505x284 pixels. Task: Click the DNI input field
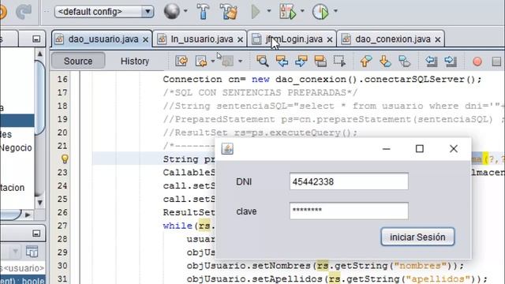tap(349, 181)
